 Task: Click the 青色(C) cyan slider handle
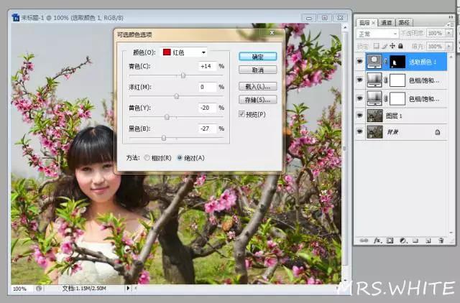coord(183,75)
